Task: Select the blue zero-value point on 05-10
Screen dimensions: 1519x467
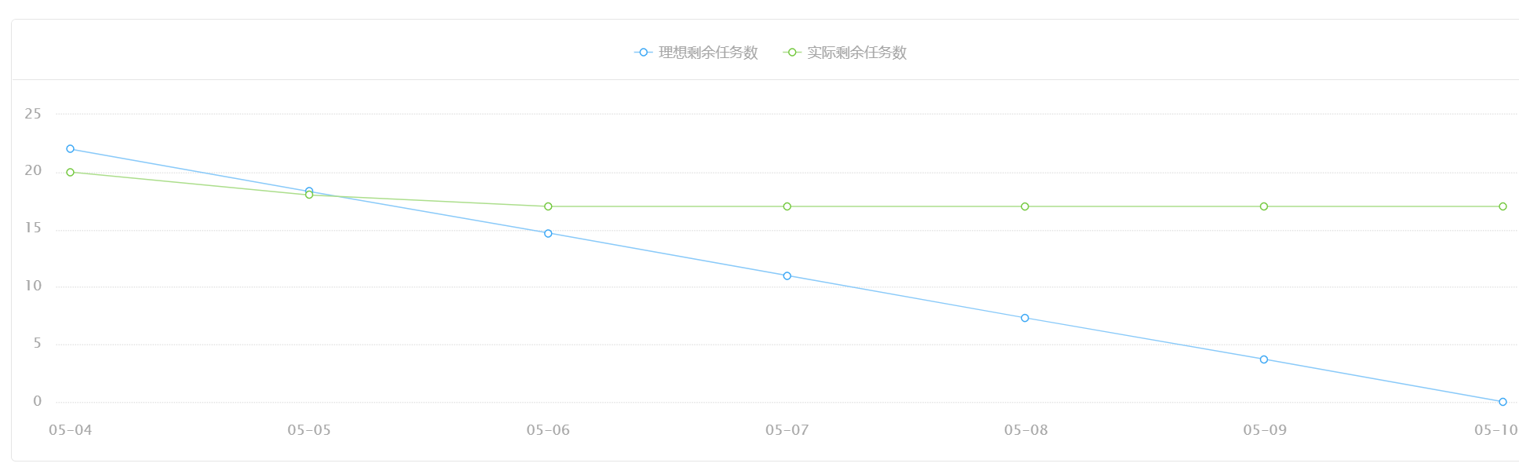Action: pyautogui.click(x=1503, y=402)
